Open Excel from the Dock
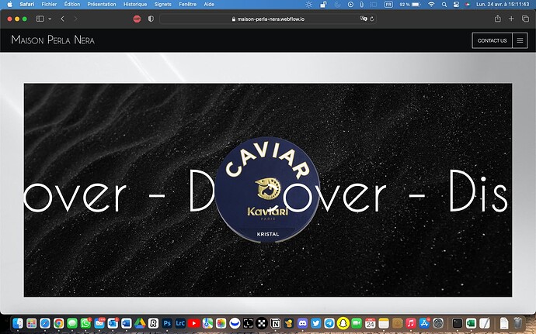This screenshot has width=536, height=334. (x=471, y=322)
